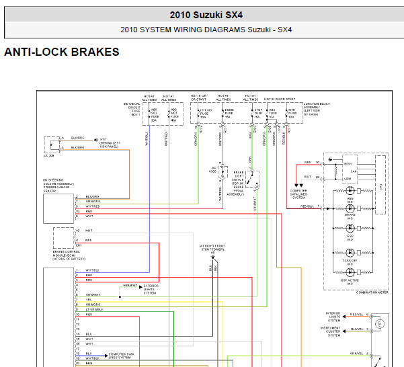Image resolution: width=404 pixels, height=367 pixels.
Task: Click 'BRAKE LIGHT SWITCH' label text
Action: coord(238,176)
